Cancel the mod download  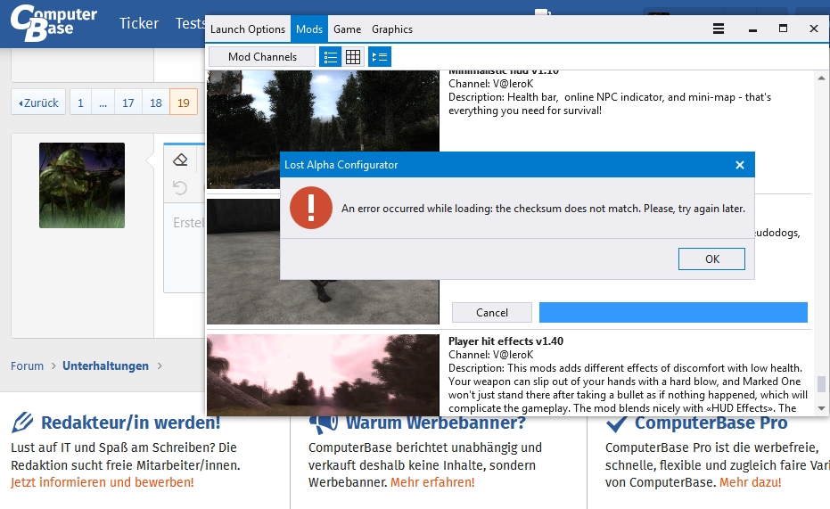(x=492, y=312)
